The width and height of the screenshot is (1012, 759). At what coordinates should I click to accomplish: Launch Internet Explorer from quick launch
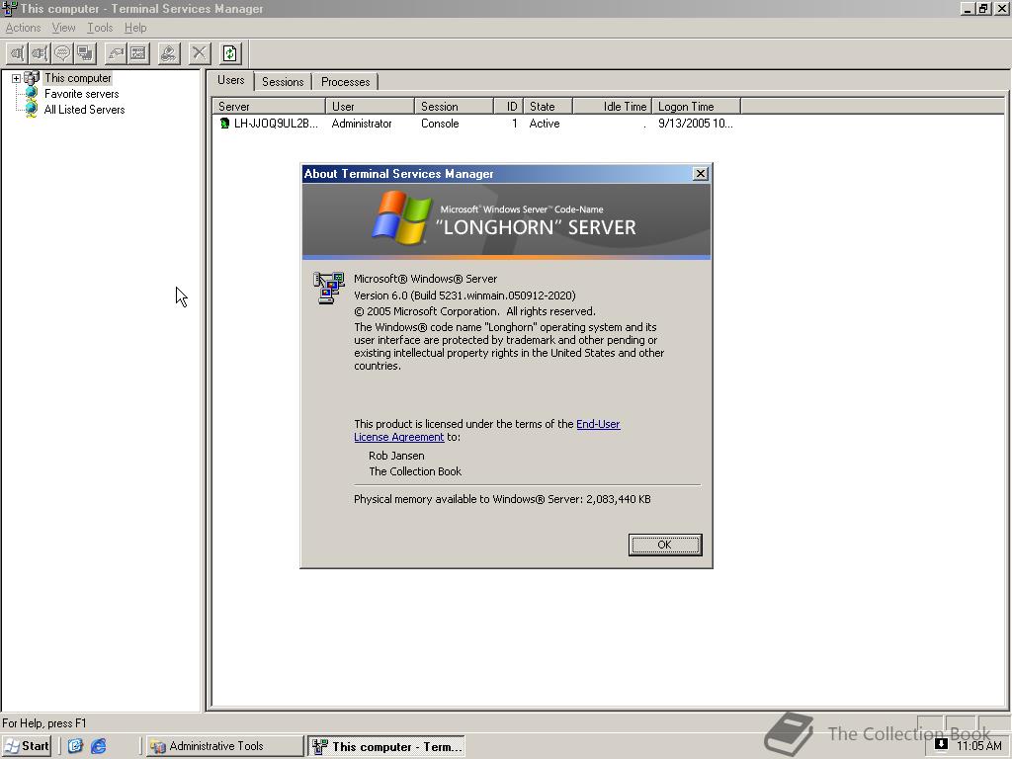[98, 746]
